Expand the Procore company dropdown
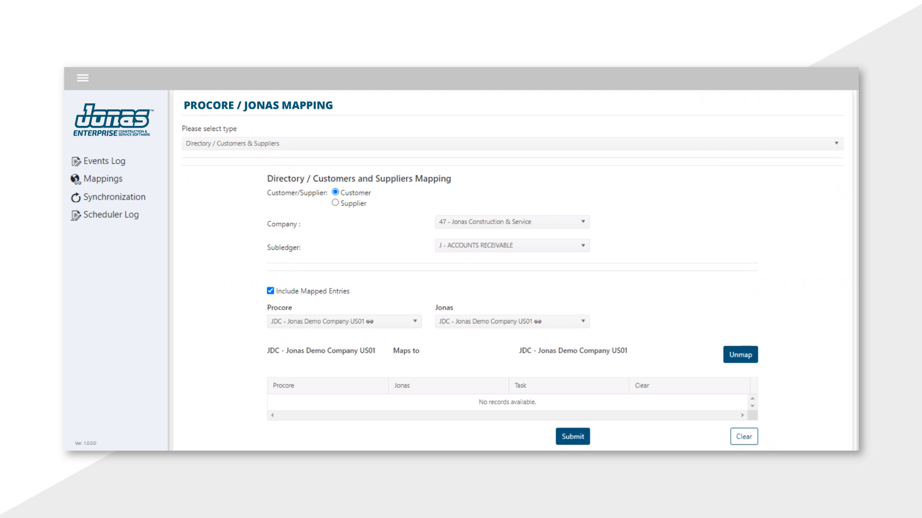 coord(344,321)
